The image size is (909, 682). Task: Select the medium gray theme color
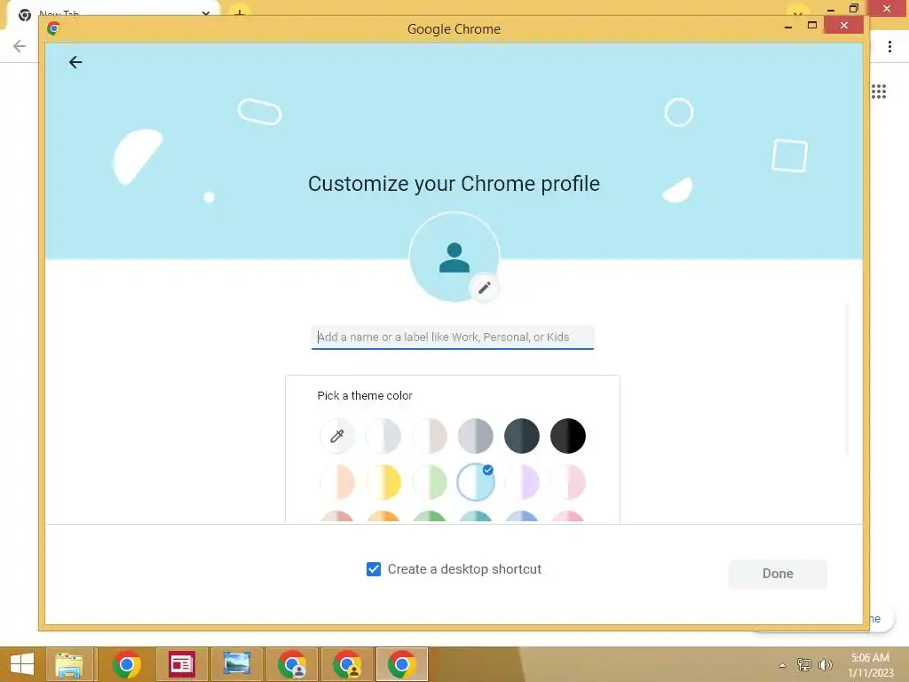476,435
